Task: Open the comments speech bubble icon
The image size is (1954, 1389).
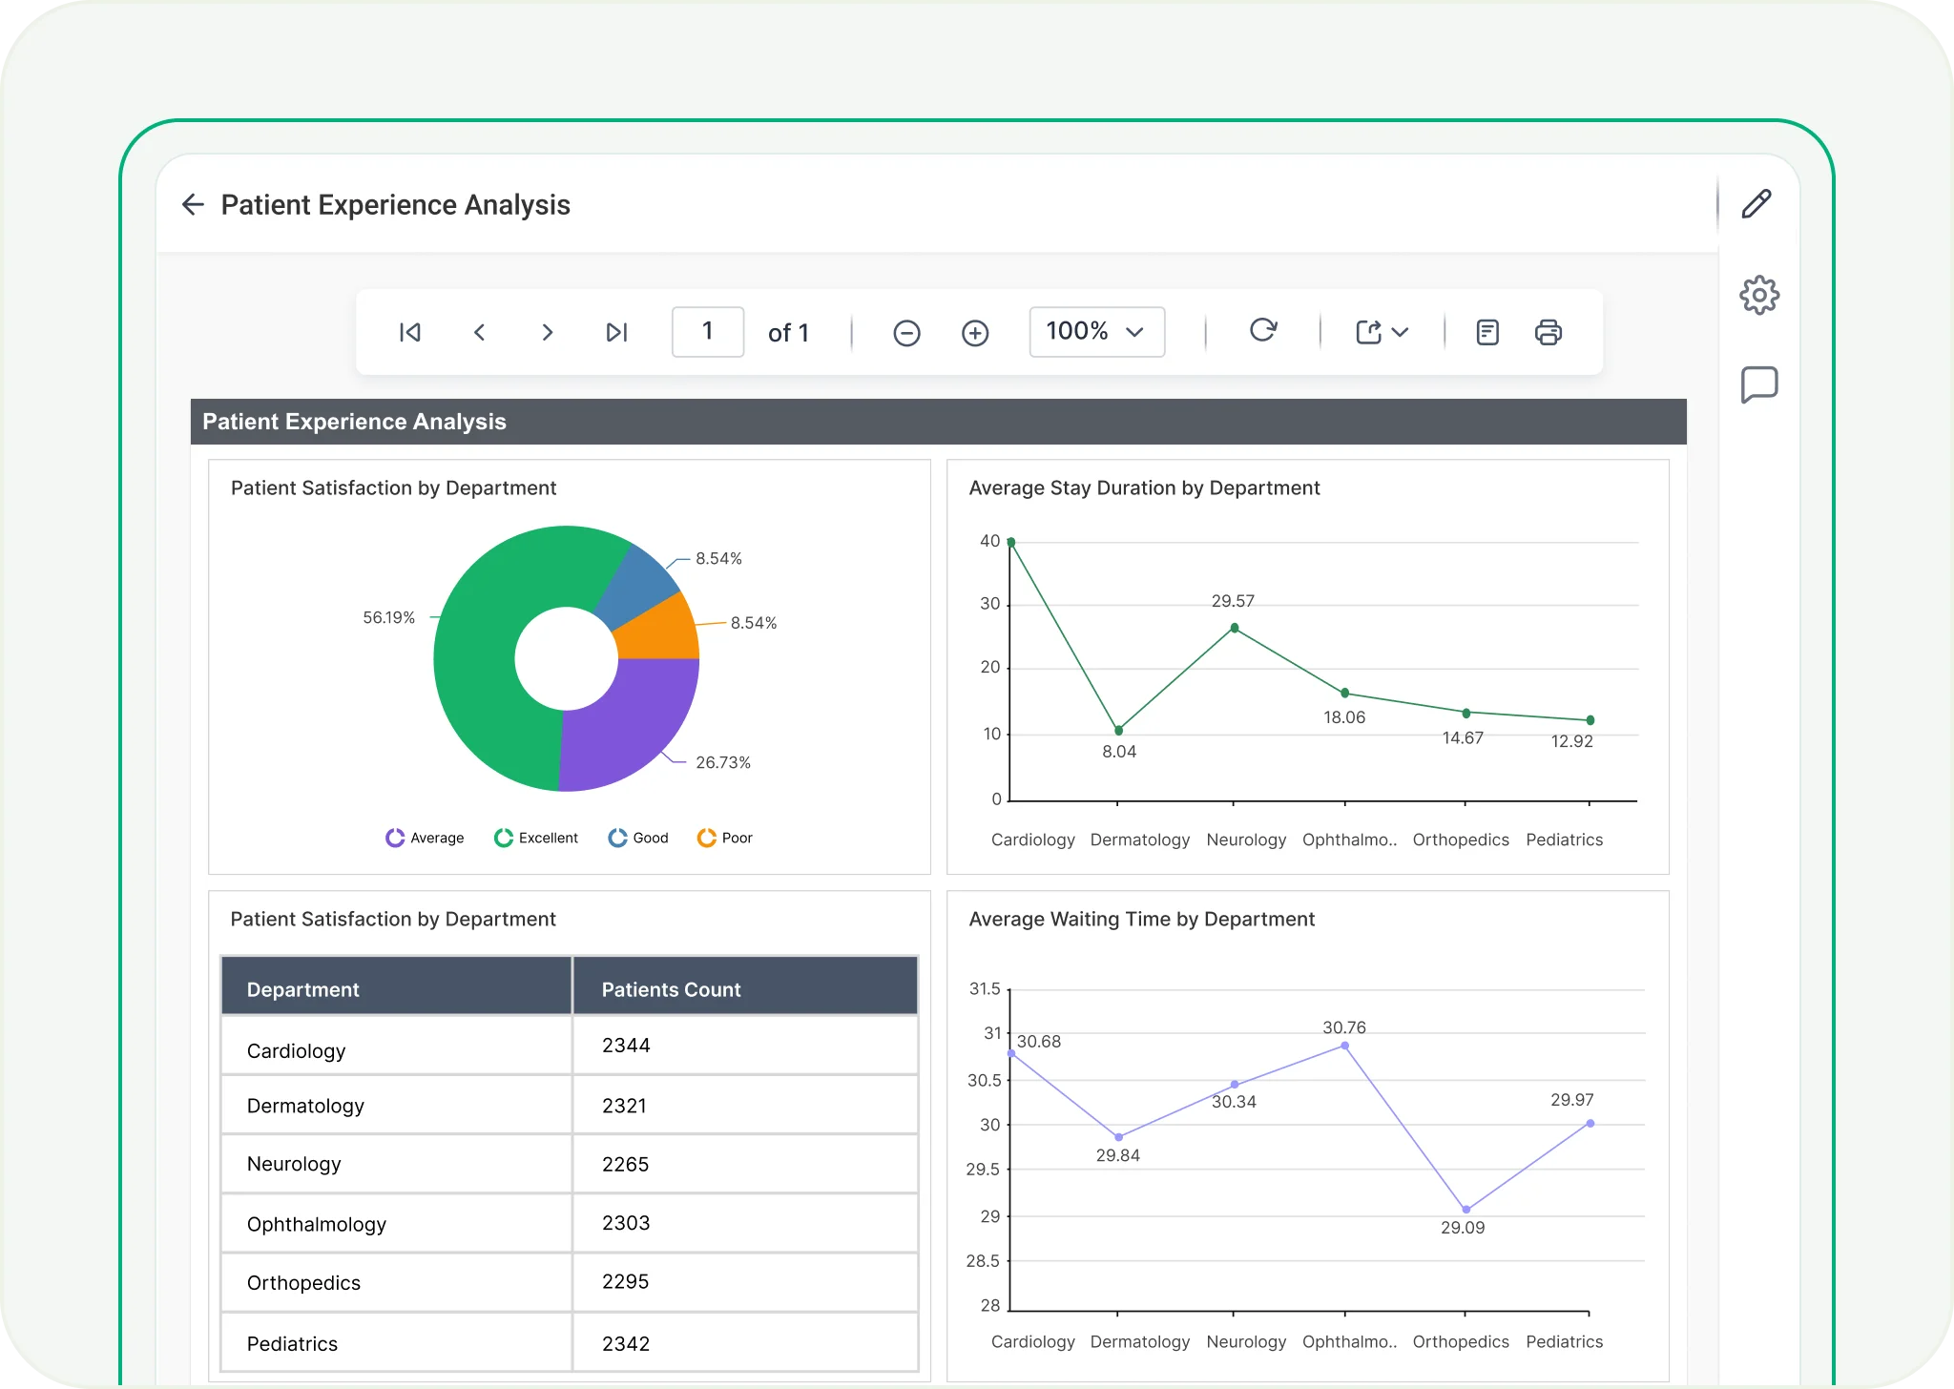Action: [x=1758, y=384]
